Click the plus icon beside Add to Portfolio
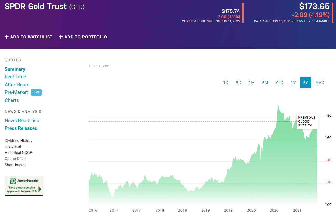The image size is (336, 217). pyautogui.click(x=61, y=37)
